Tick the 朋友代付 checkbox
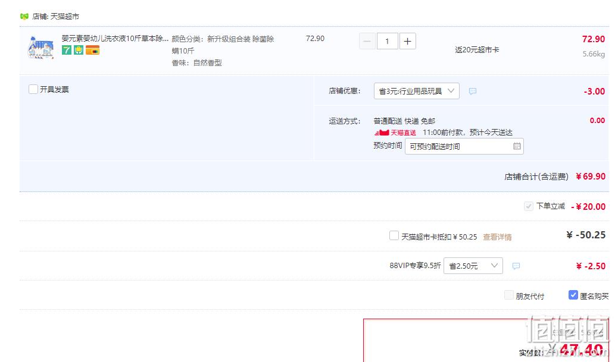Image resolution: width=615 pixels, height=362 pixels. click(x=508, y=295)
